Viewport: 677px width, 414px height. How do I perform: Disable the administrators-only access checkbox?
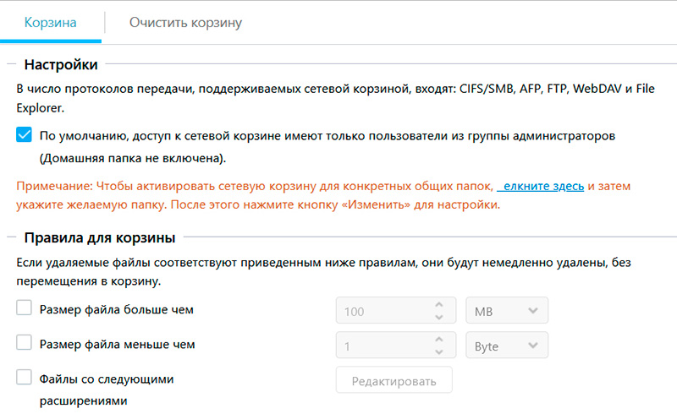click(x=25, y=135)
